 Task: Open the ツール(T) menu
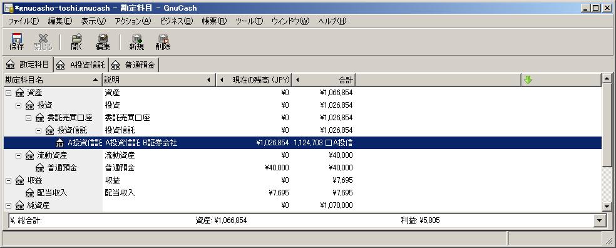click(x=249, y=21)
